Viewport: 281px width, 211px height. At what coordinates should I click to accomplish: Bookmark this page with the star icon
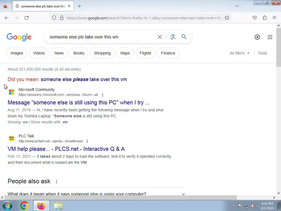[227, 18]
